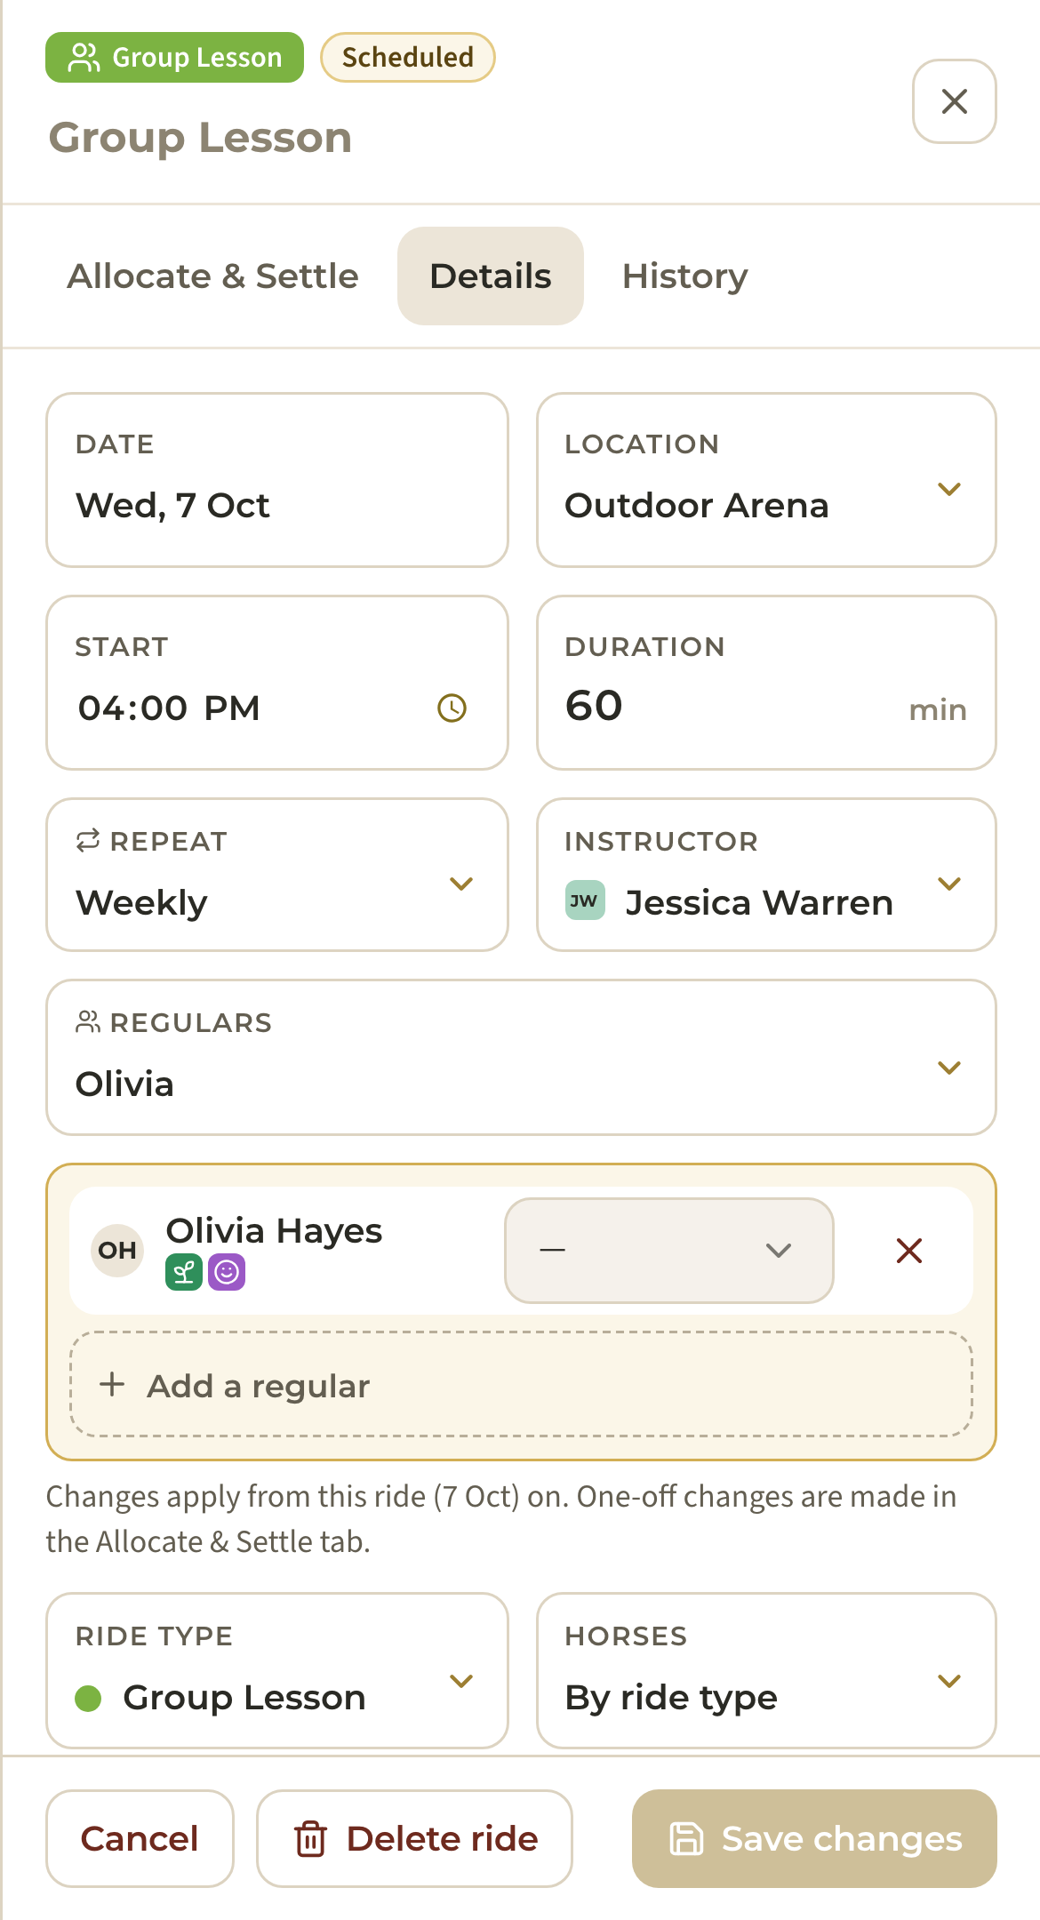
Task: Open the History tab
Action: coord(684,276)
